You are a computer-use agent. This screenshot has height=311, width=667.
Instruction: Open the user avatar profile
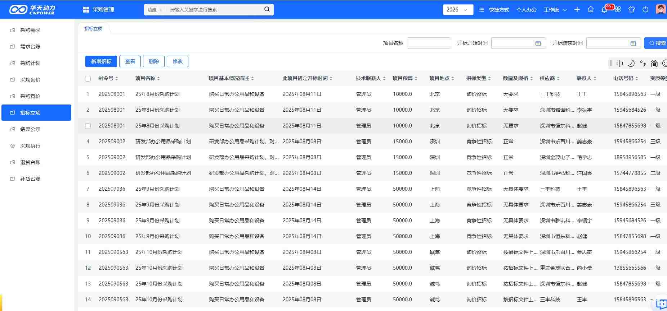tap(660, 9)
